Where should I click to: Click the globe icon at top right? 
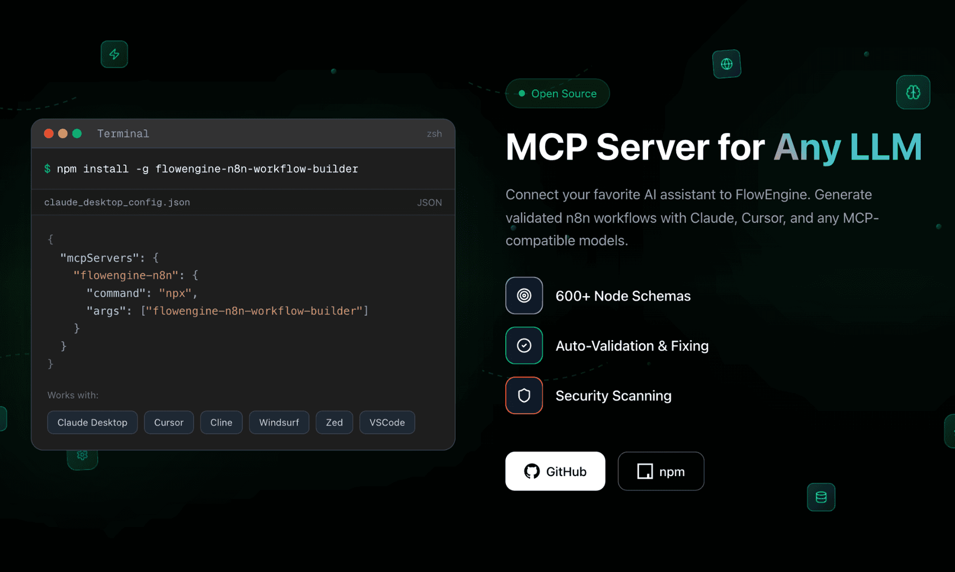tap(726, 64)
